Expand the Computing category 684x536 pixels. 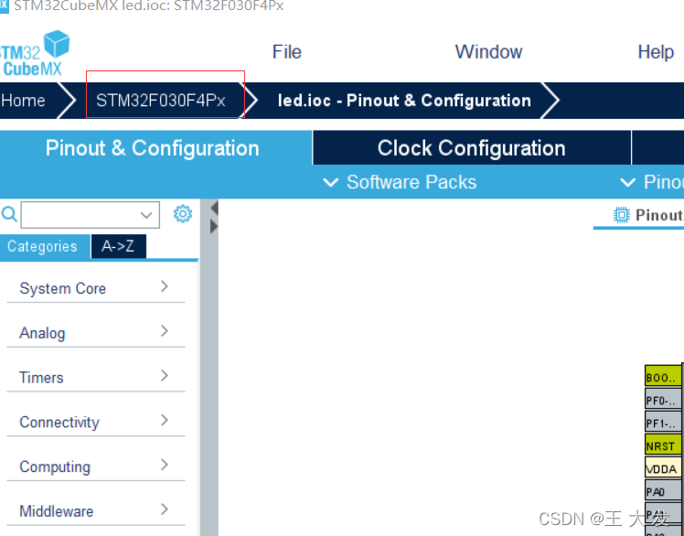[95, 466]
